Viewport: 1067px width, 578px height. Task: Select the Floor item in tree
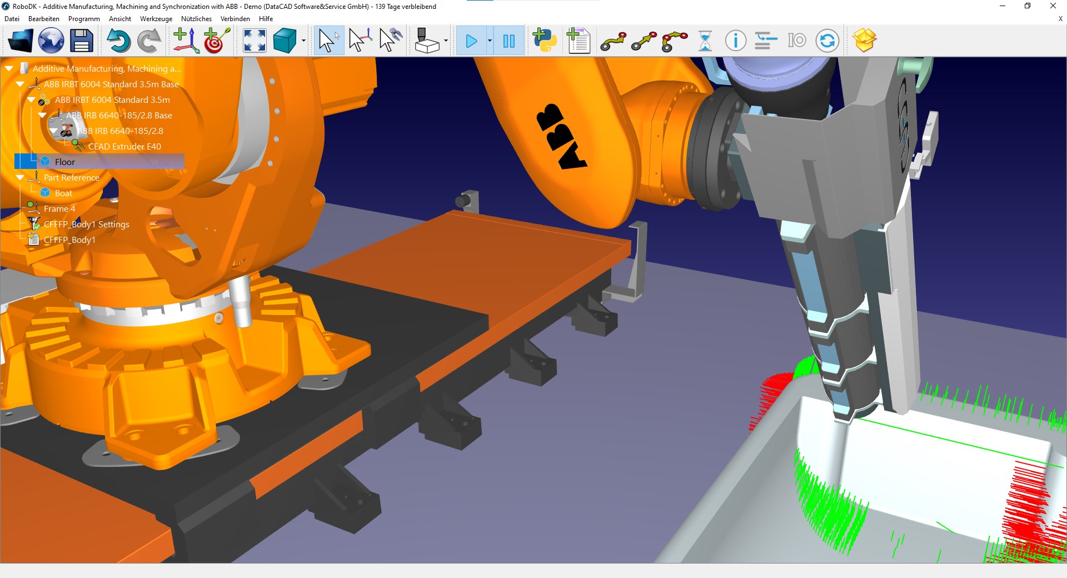[64, 162]
